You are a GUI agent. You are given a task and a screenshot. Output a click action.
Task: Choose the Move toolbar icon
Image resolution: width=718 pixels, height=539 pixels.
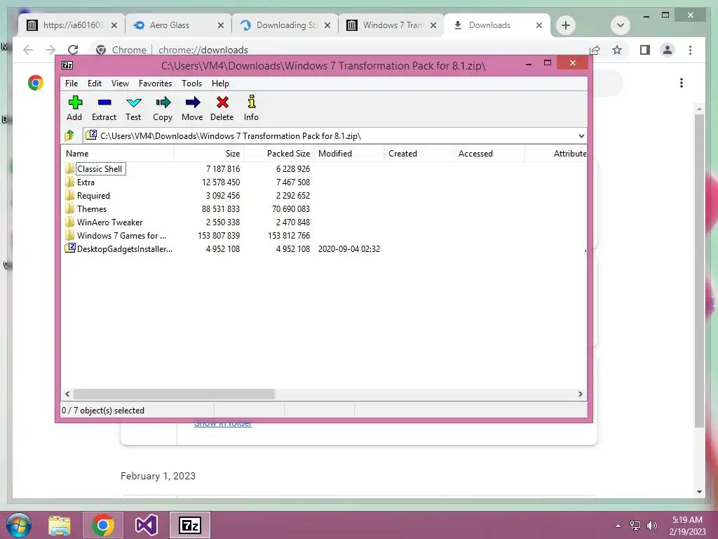(x=193, y=102)
